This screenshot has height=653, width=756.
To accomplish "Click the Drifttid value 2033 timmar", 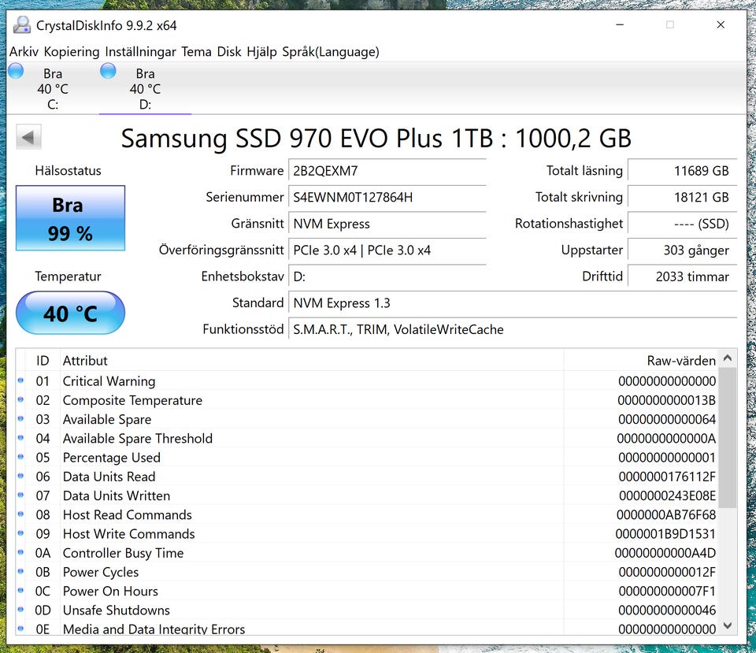I will 682,277.
